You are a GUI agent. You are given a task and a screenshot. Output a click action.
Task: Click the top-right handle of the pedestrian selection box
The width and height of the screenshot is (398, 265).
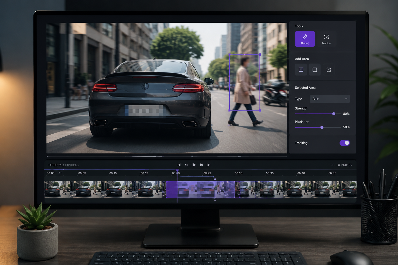(x=260, y=55)
